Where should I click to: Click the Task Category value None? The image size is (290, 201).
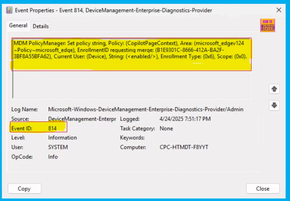click(x=166, y=128)
